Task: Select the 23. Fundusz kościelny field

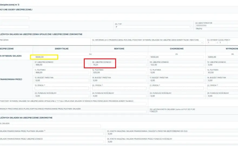Action: pos(62,96)
